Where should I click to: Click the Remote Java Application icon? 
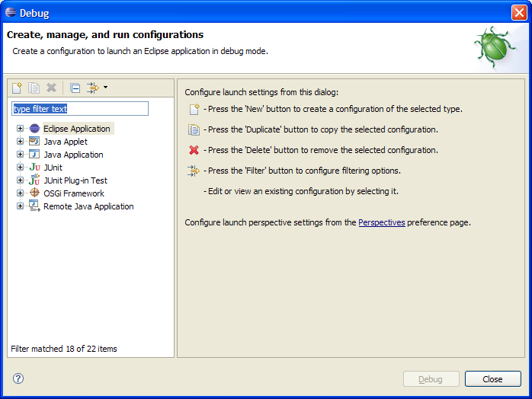click(34, 206)
